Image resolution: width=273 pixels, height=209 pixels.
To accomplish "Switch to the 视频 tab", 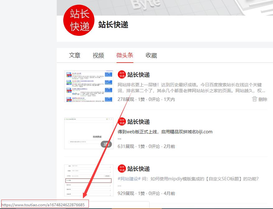I will pyautogui.click(x=98, y=55).
